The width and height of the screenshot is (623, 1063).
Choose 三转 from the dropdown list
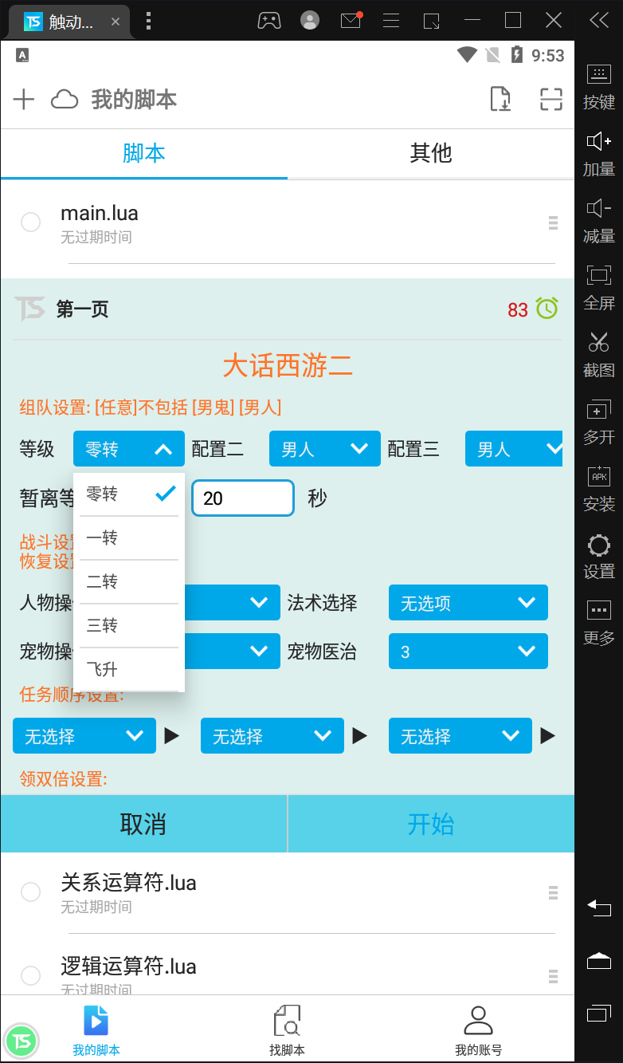[x=129, y=626]
